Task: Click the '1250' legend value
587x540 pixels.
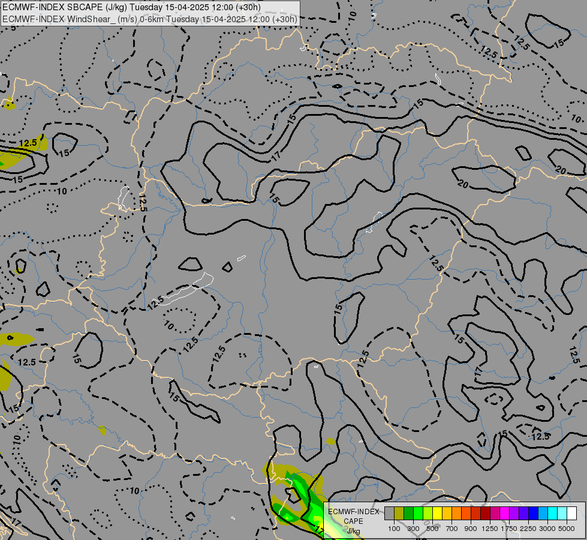Action: coord(490,529)
